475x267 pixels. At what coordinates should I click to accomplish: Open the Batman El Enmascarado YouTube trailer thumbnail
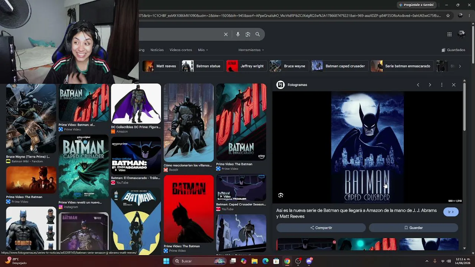pos(136,156)
